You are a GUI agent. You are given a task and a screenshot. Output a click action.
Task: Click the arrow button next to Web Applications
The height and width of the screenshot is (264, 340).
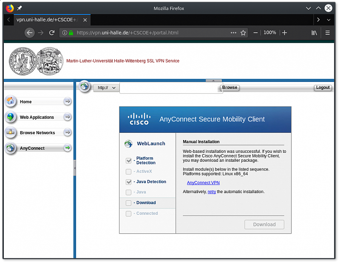click(68, 117)
